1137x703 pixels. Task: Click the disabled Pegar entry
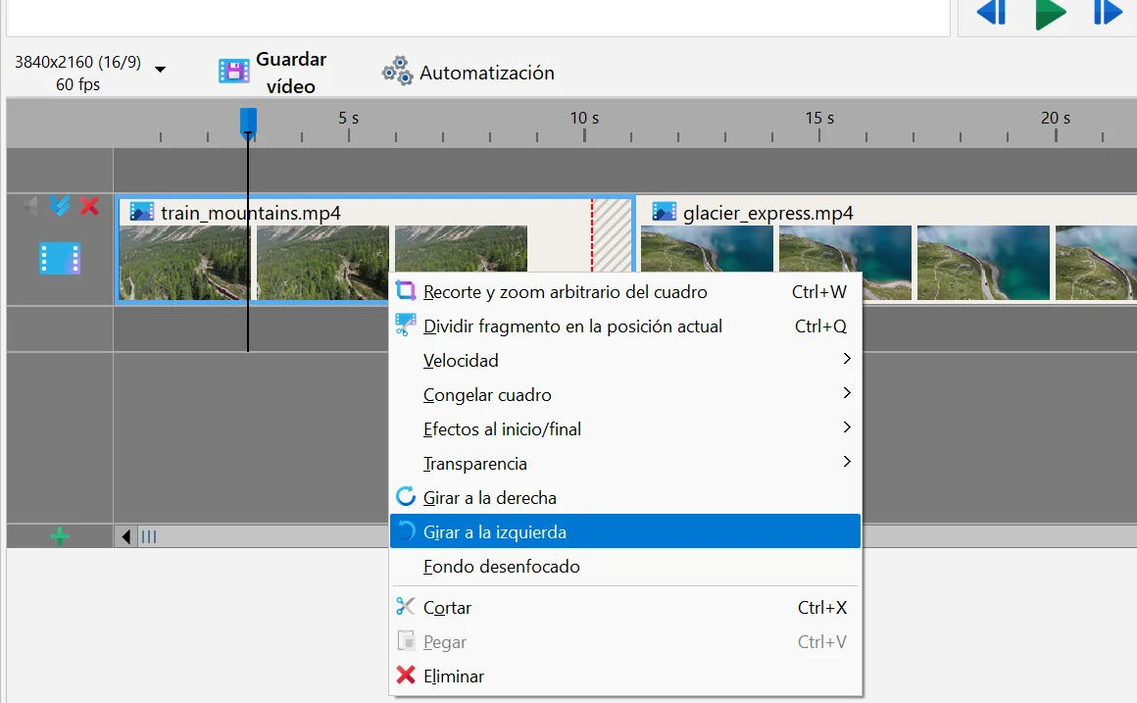625,641
